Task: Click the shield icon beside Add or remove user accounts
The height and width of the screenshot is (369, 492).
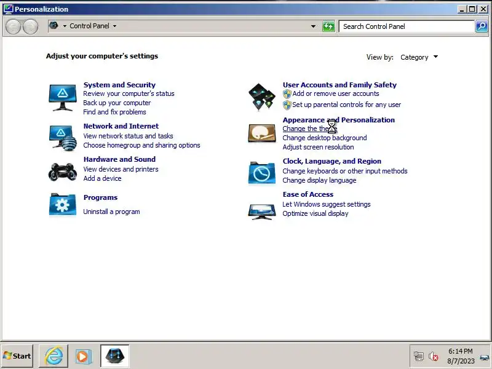Action: 287,94
